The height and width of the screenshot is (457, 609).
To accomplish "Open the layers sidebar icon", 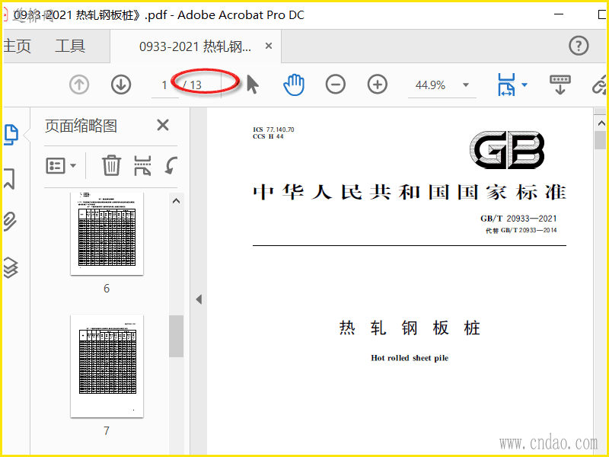I will 11,268.
